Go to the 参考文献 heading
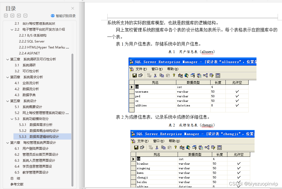This screenshot has height=189, width=282. point(17,184)
